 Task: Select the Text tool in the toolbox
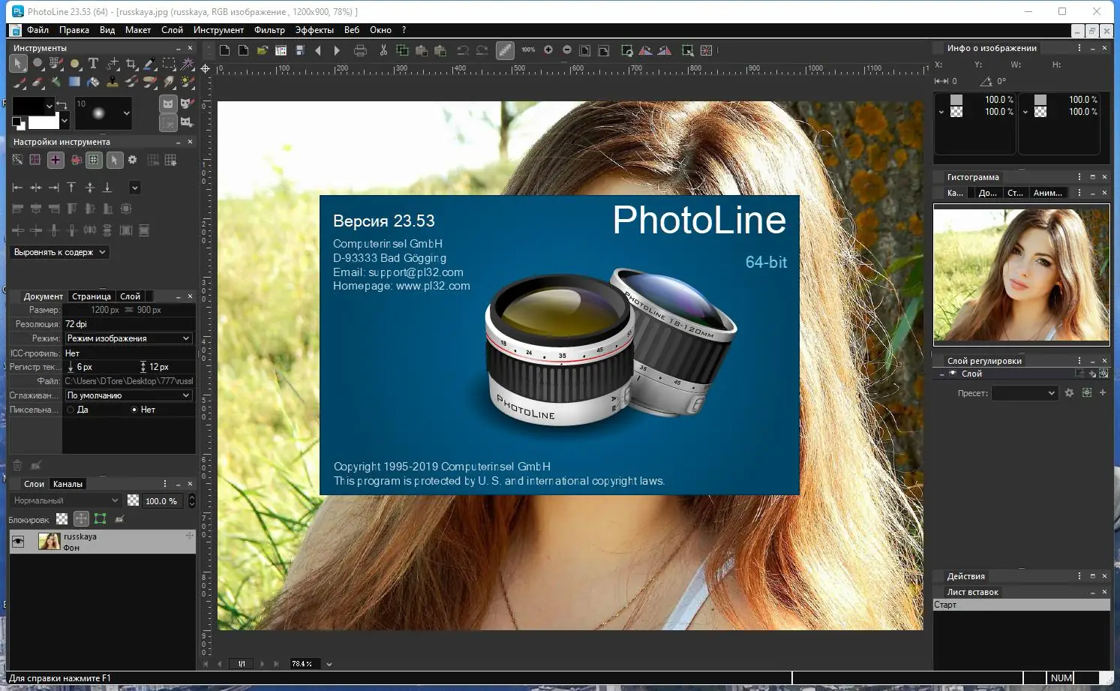pyautogui.click(x=93, y=64)
